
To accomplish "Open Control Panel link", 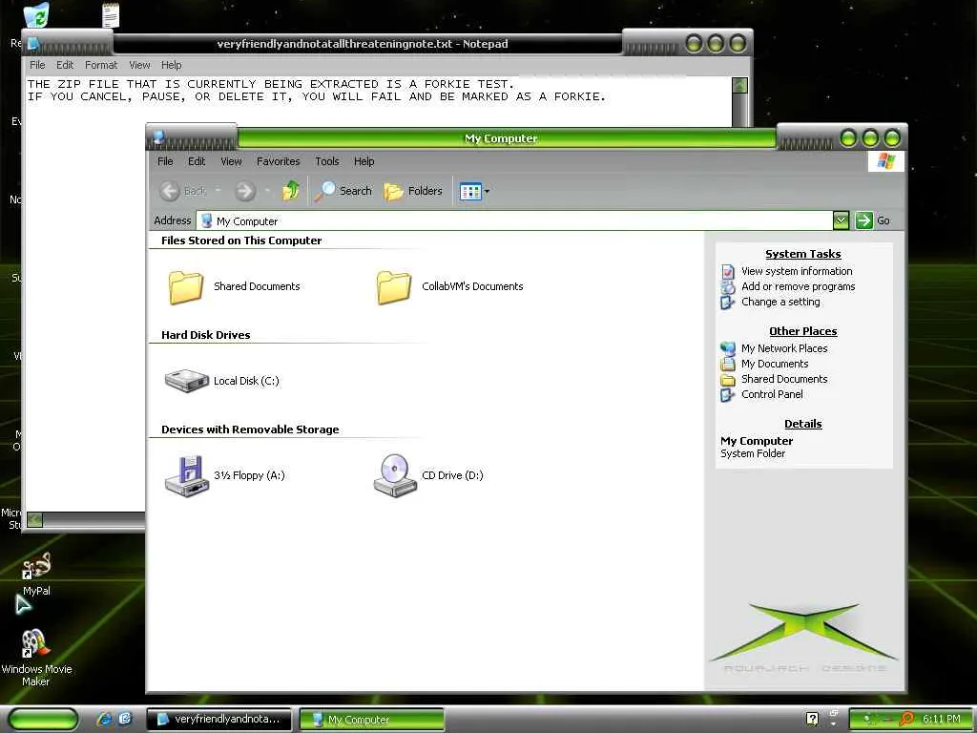I will click(x=772, y=394).
